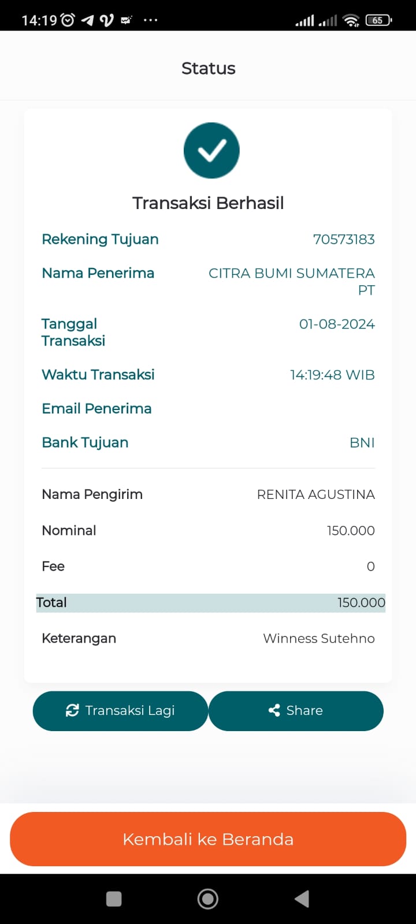Tap the success checkmark icon
The height and width of the screenshot is (924, 416).
(x=211, y=150)
